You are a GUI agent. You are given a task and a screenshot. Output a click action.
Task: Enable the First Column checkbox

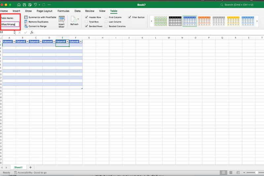coord(106,17)
